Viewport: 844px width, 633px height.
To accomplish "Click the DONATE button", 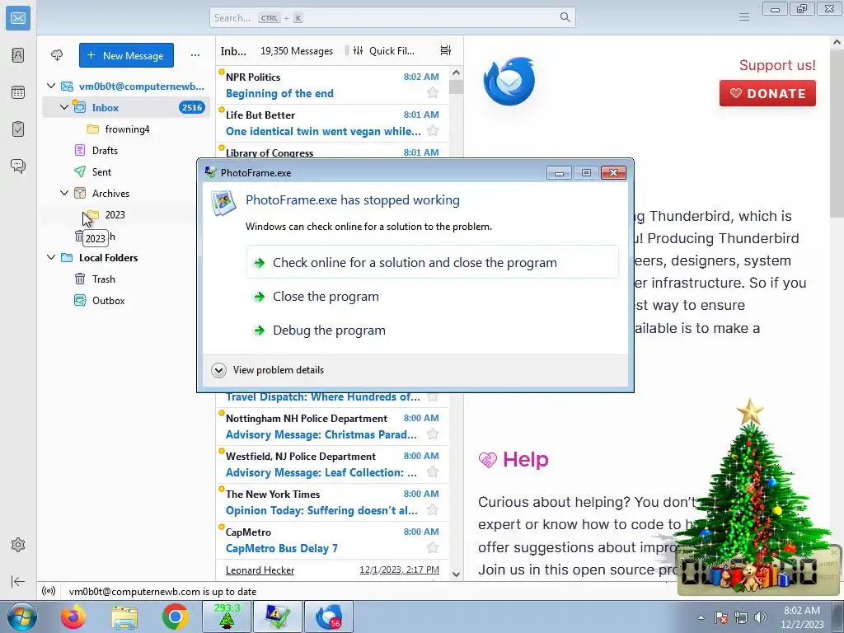I will tap(767, 93).
